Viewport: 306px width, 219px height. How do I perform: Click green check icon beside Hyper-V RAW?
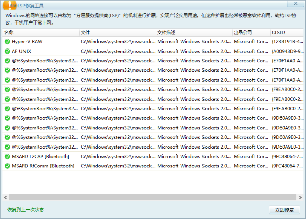(x=7, y=42)
